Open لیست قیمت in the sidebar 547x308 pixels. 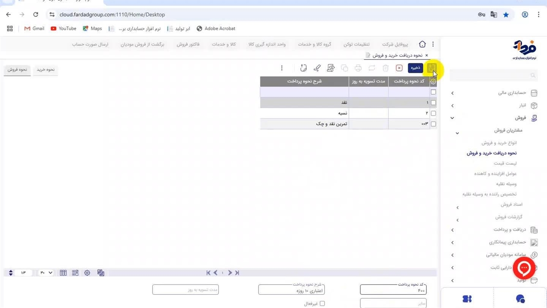click(505, 163)
